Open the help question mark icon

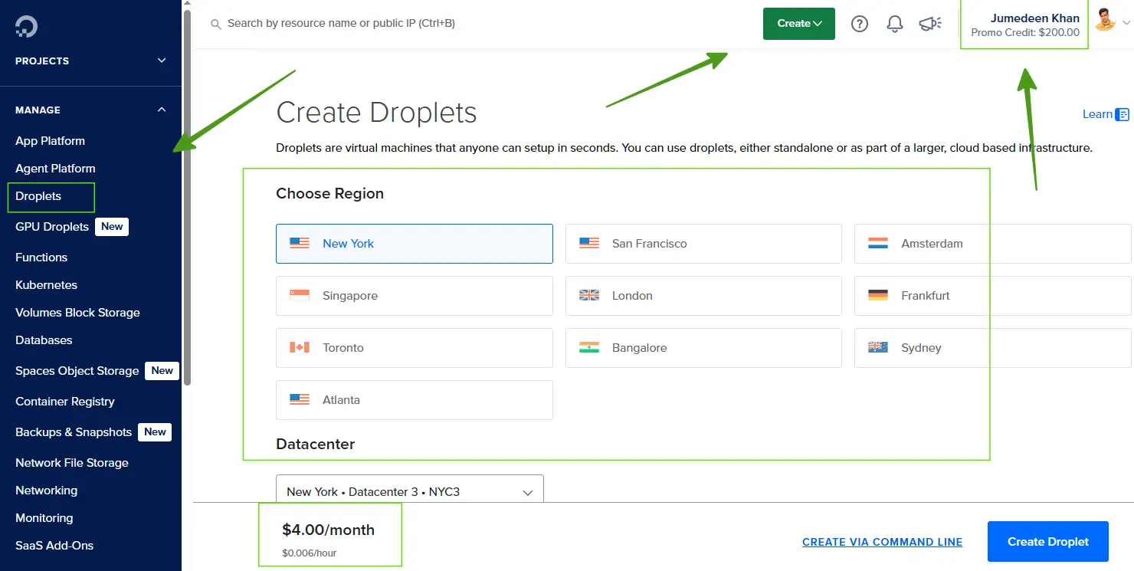(x=859, y=24)
